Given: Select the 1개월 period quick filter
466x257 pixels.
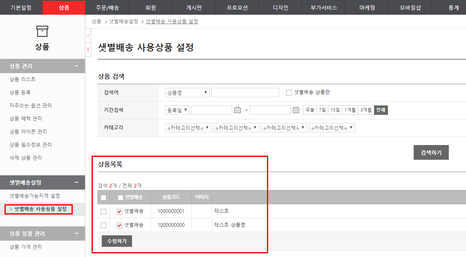Looking at the screenshot, I should coord(349,110).
